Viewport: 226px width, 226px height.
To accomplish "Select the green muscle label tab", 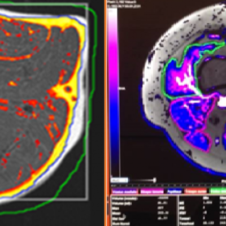I will [218, 192].
